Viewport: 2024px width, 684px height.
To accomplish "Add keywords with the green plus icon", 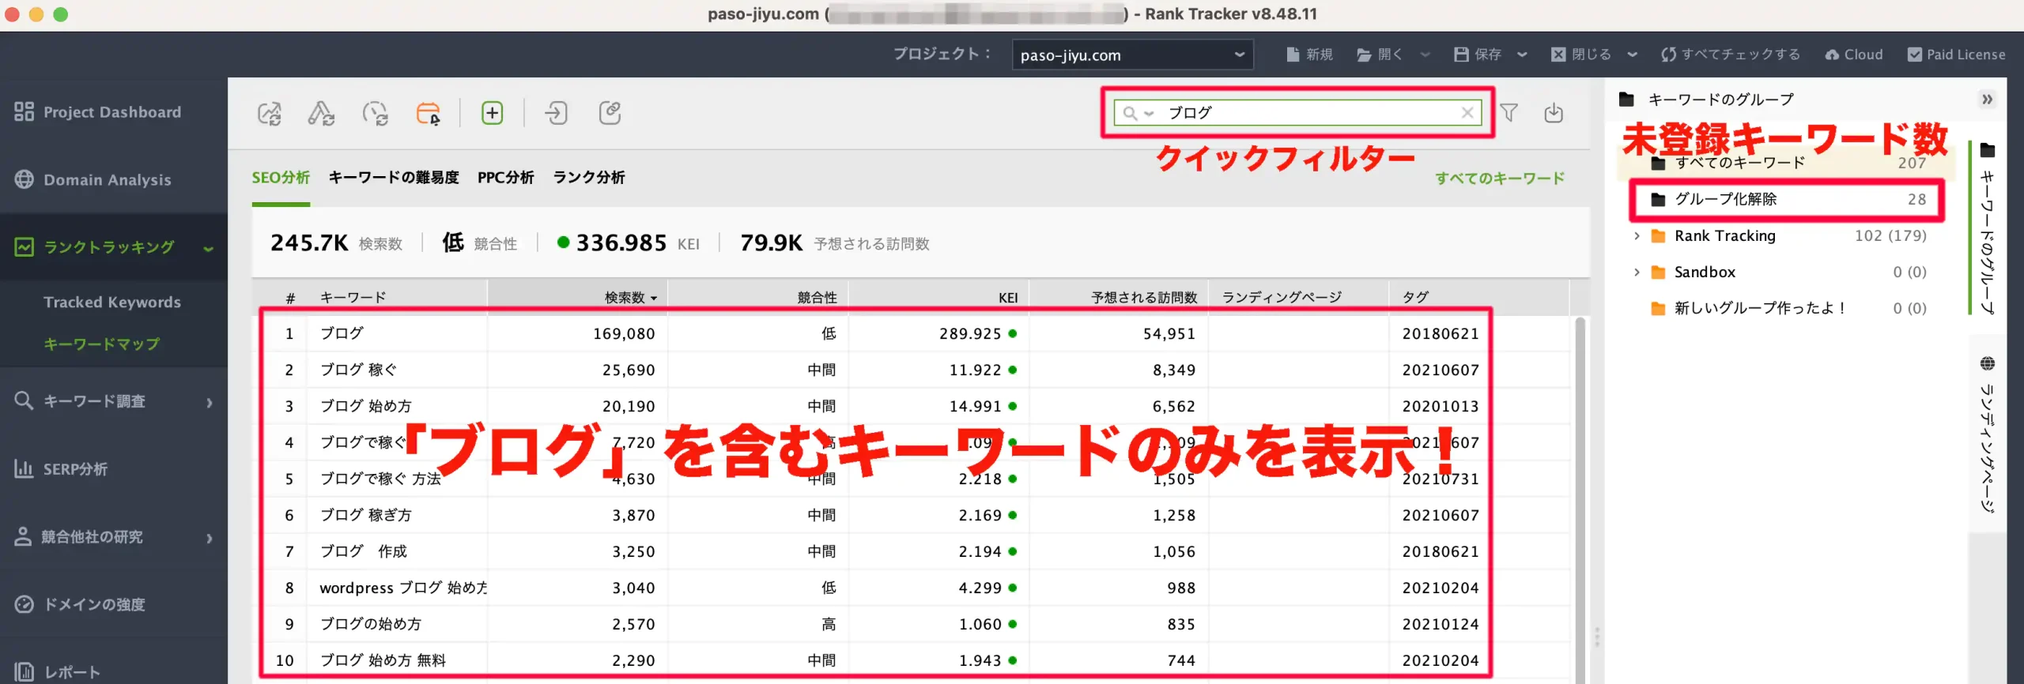I will pyautogui.click(x=492, y=113).
